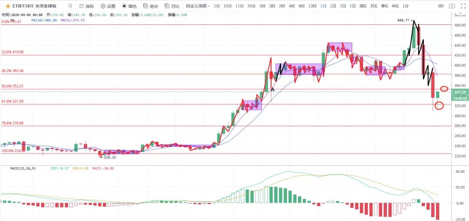
Task: Click the 38.2% 382.46 Fibonacci label
Action: [x=13, y=71]
